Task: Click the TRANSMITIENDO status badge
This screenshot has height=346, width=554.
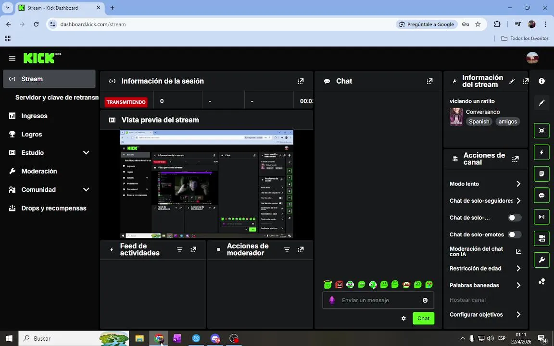Action: (x=126, y=102)
